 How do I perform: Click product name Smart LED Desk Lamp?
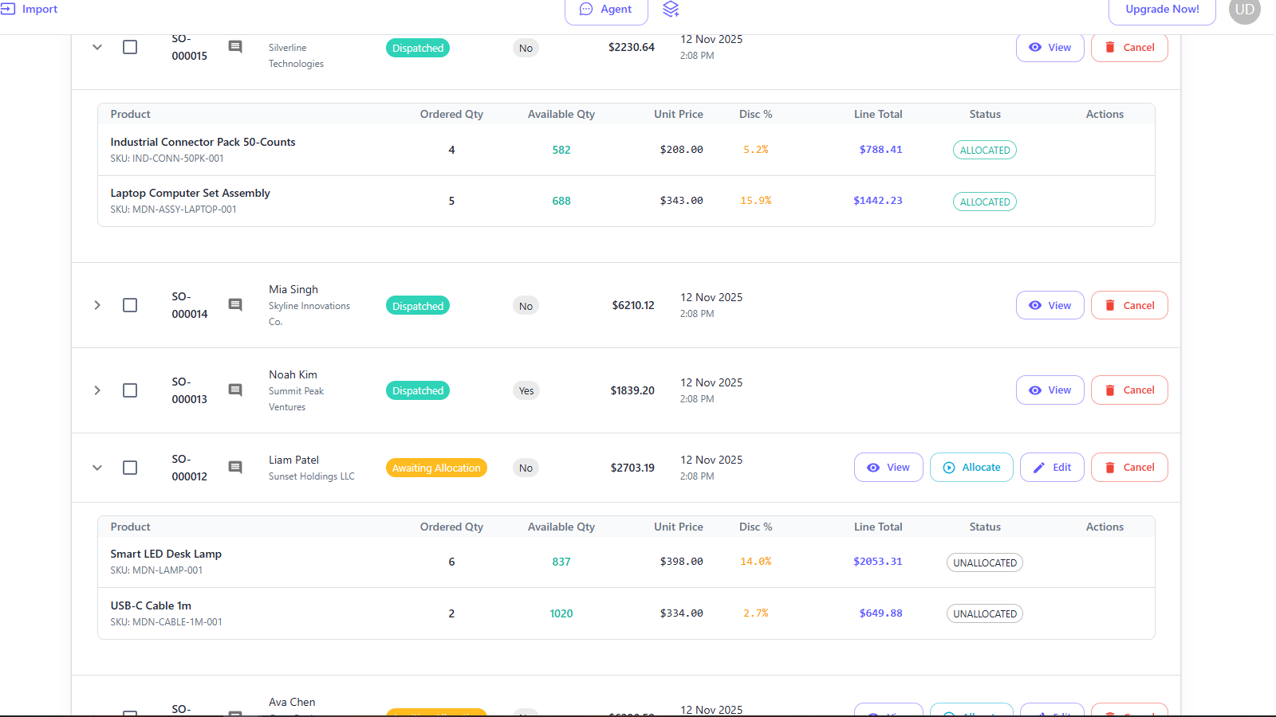click(166, 554)
